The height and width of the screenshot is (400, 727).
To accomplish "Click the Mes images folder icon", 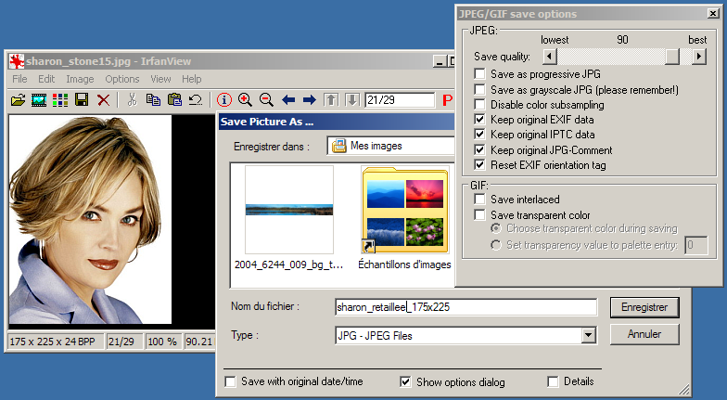I will click(x=339, y=146).
